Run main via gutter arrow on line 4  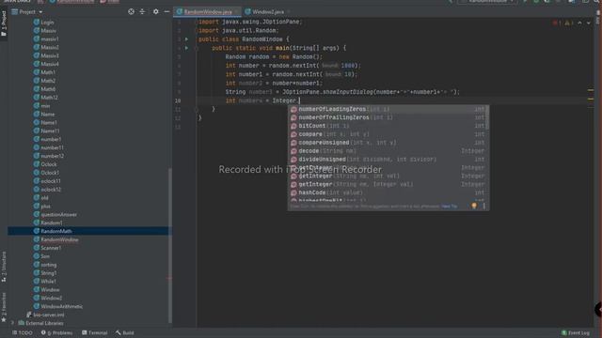[186, 48]
